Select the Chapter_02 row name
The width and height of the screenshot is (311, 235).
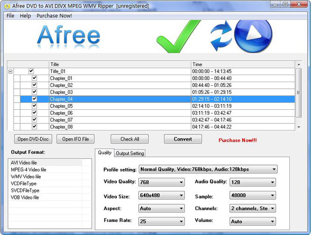tap(61, 85)
